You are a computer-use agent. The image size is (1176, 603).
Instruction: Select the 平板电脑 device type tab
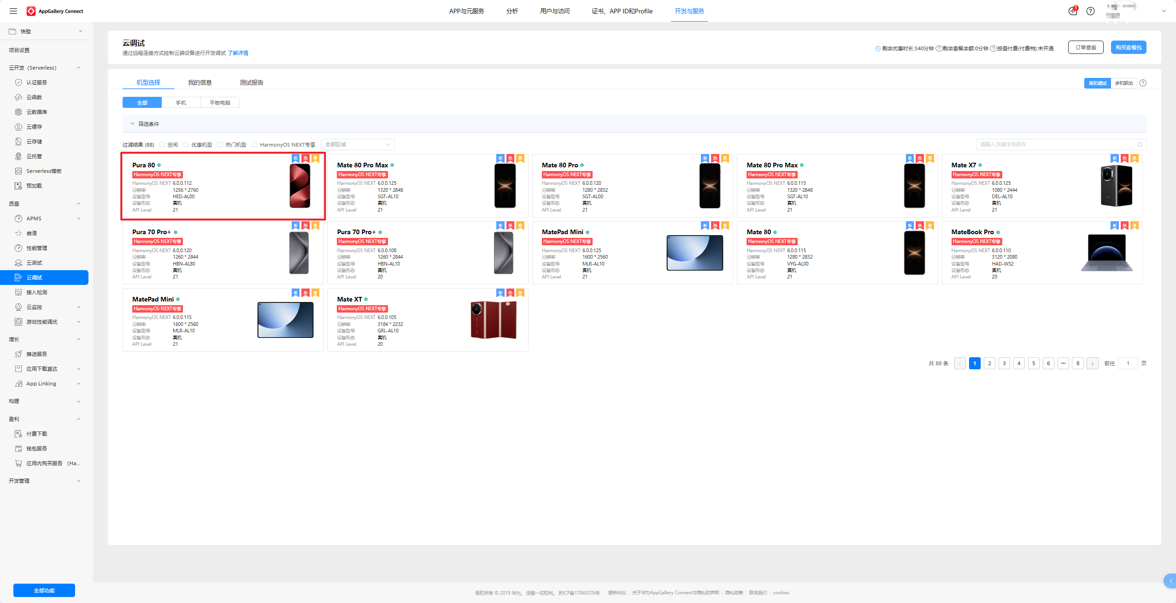(x=220, y=102)
